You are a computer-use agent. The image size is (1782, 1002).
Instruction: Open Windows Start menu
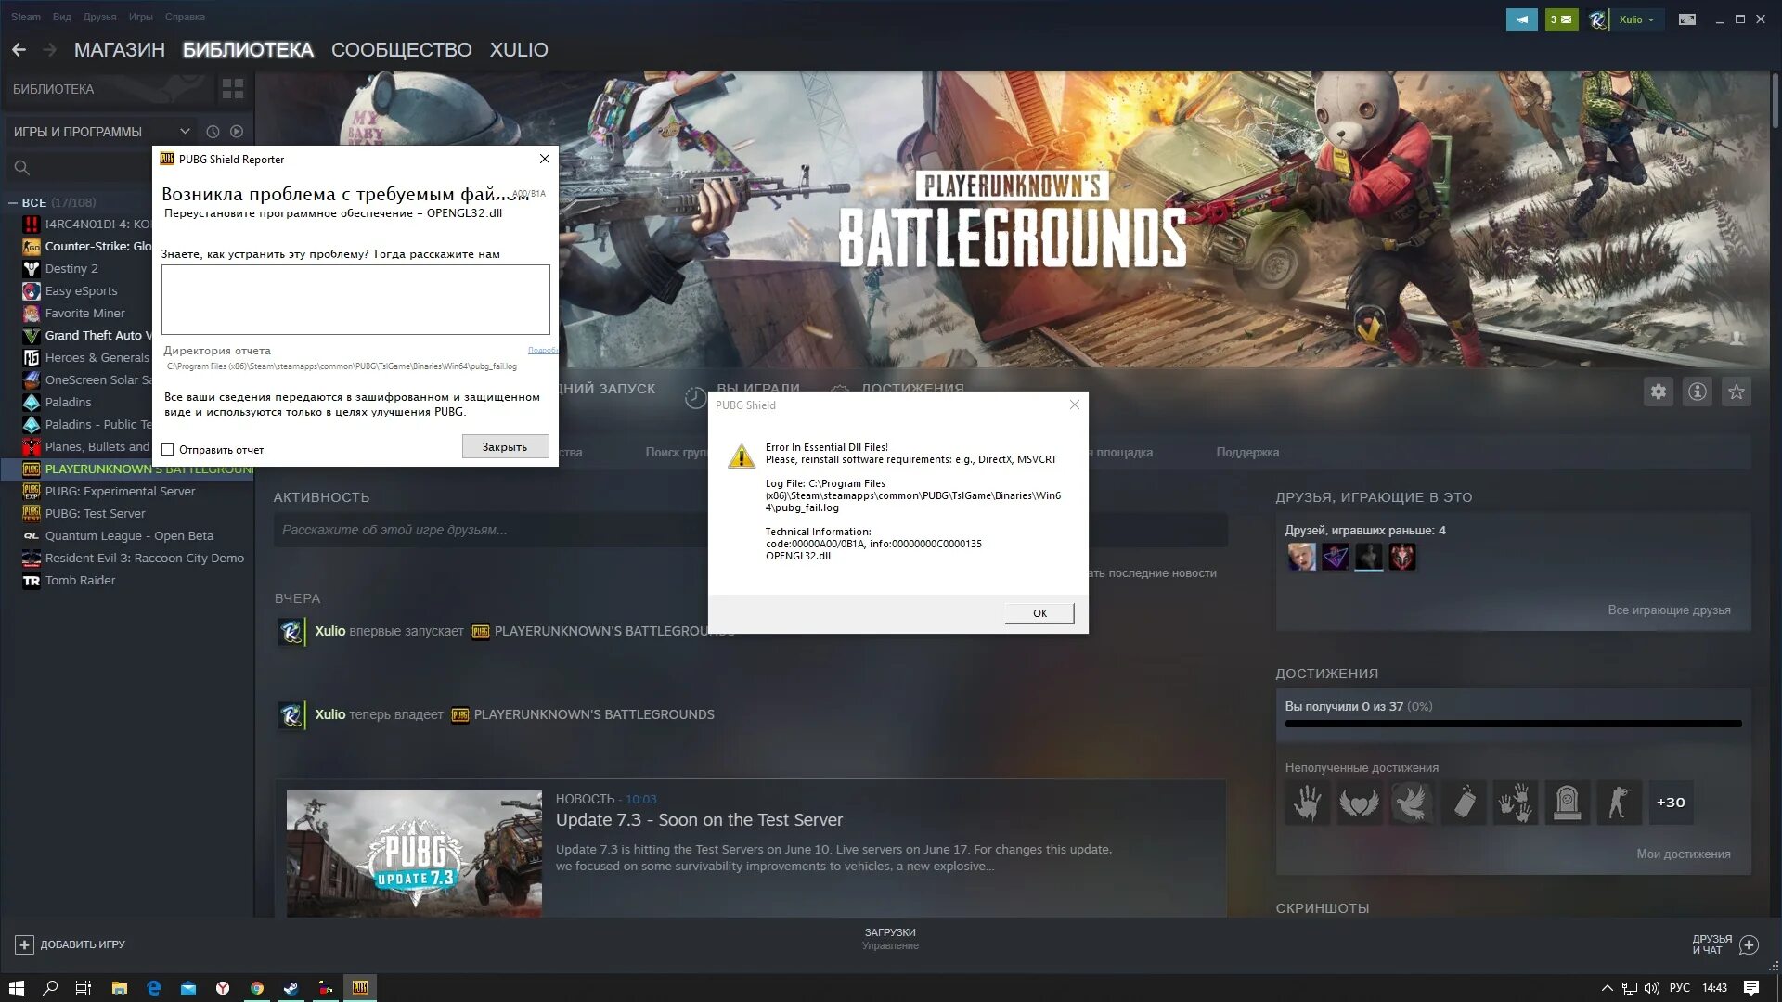click(x=17, y=988)
